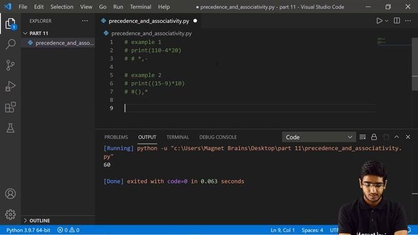Screen dimensions: 418x235
Task: Open the Explorer view in activity bar
Action: click(x=10, y=23)
